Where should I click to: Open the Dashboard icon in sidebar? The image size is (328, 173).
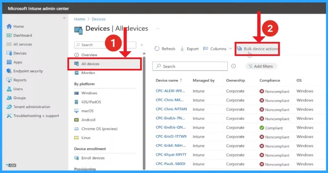point(9,35)
